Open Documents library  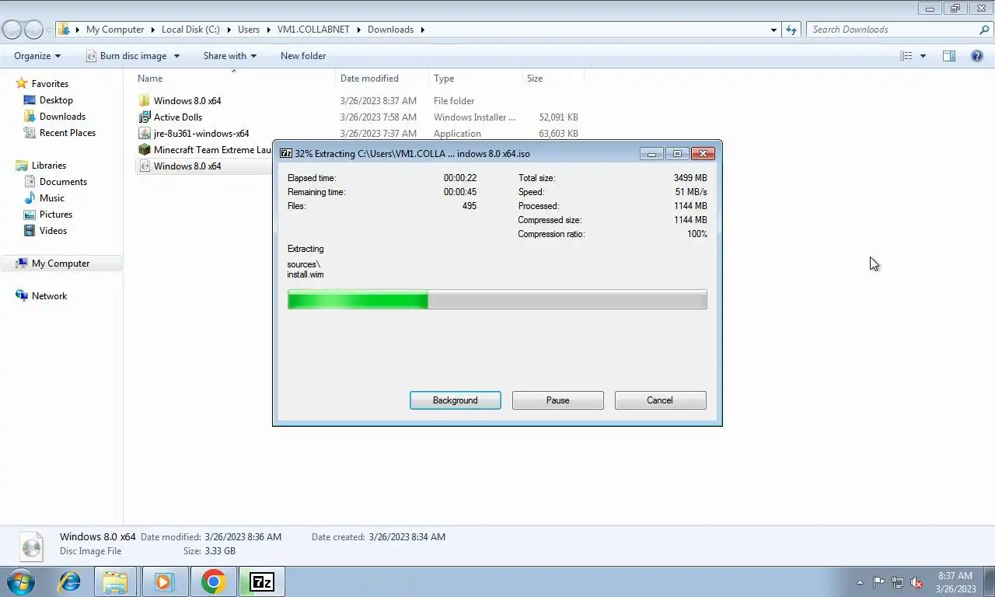tap(63, 182)
